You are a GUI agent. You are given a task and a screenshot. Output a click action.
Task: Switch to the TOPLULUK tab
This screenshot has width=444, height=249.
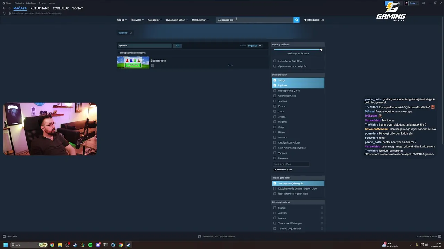tap(61, 8)
